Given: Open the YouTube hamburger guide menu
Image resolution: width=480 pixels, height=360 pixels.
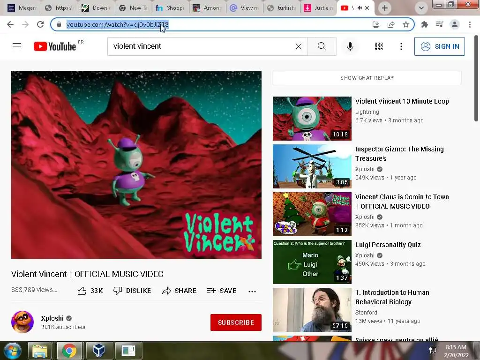Looking at the screenshot, I should [17, 46].
